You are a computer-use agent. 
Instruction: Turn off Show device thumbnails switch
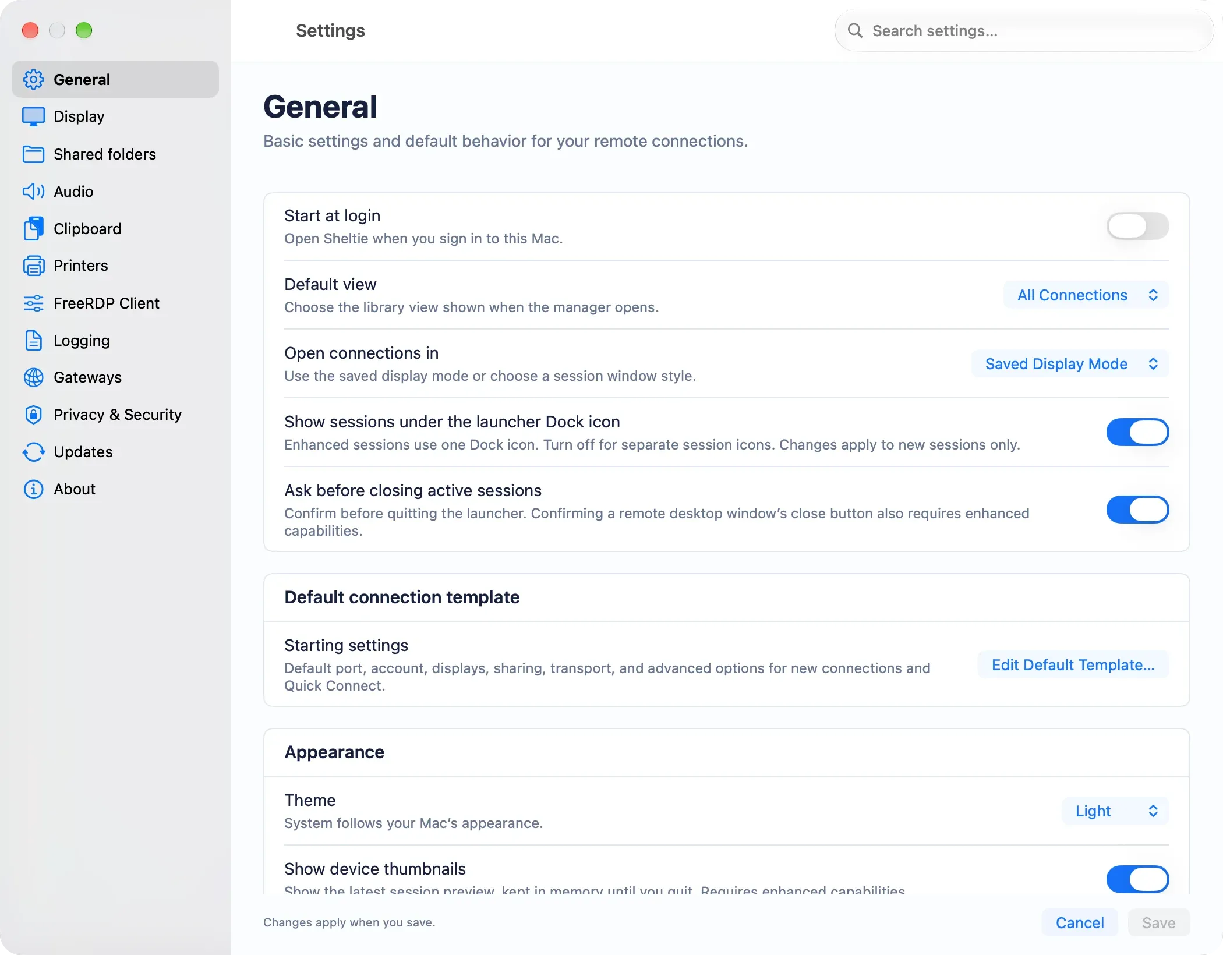[x=1137, y=879]
